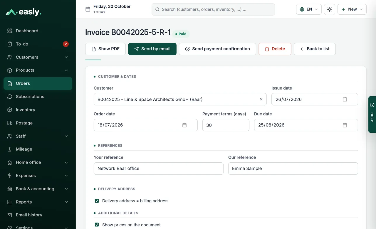Screen dimensions: 376x229
Task: Open the New dropdown button
Action: [x=352, y=9]
